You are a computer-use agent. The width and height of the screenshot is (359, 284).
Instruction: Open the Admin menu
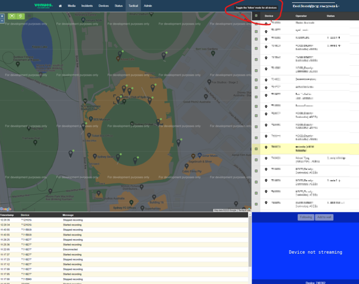[148, 6]
